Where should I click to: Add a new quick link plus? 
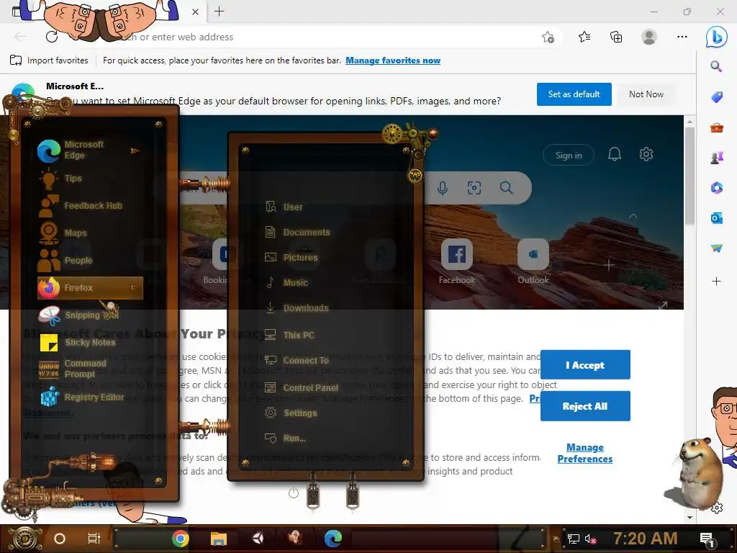(x=609, y=265)
